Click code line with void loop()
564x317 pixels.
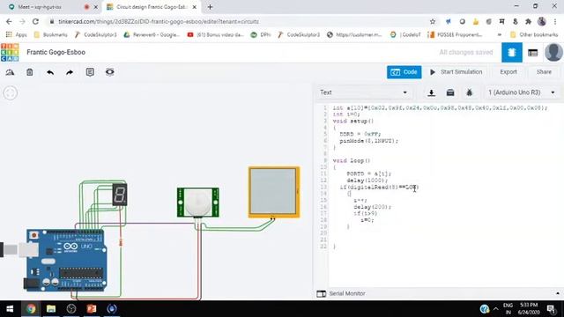pos(352,160)
